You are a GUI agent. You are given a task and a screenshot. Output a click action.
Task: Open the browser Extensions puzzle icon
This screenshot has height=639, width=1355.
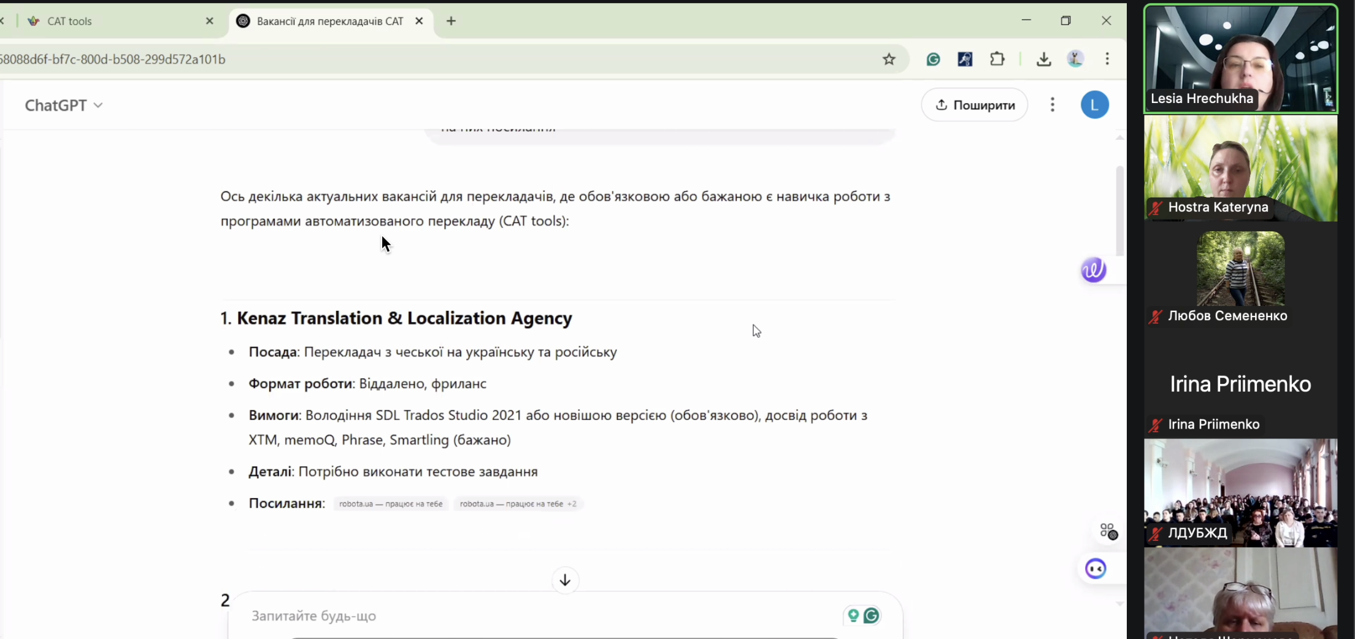(997, 59)
